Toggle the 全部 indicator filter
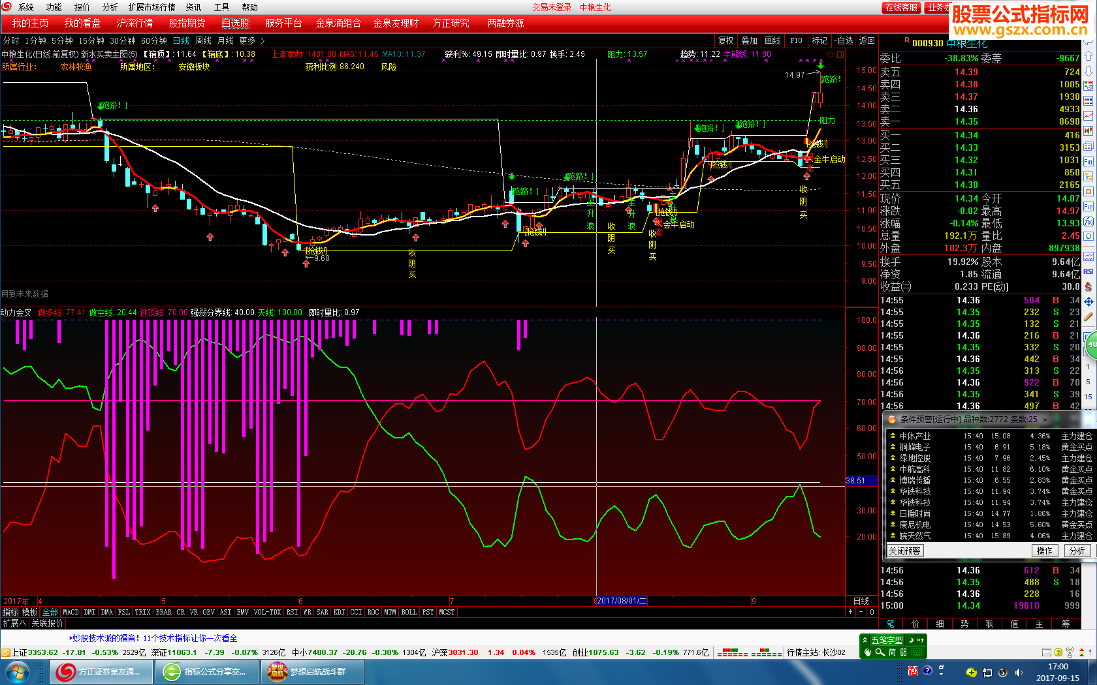The image size is (1097, 685). point(50,612)
